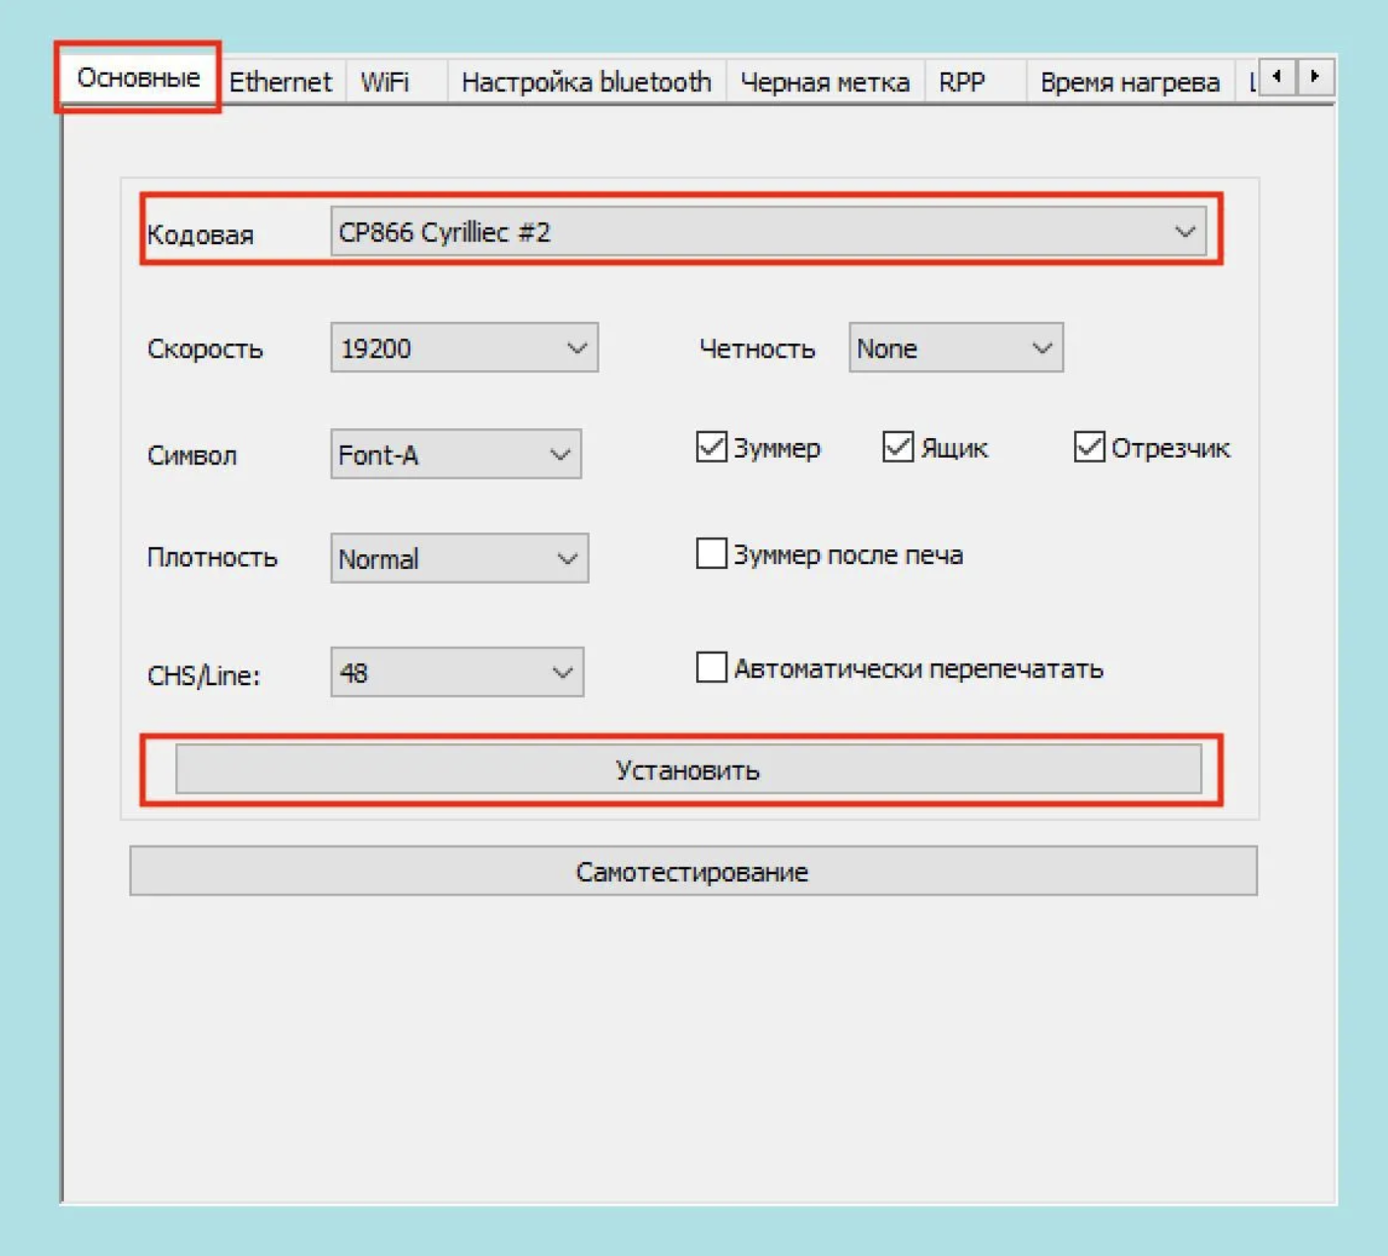Open the Скорость baud rate dropdown

click(x=464, y=348)
